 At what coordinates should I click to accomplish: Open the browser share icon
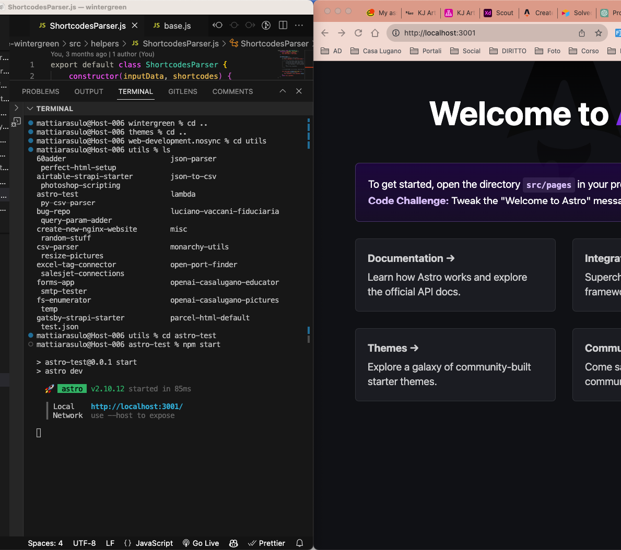click(x=581, y=32)
